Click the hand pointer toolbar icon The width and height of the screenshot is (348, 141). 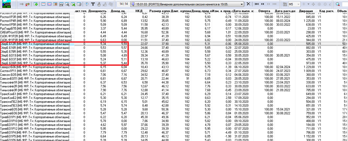coord(99,4)
